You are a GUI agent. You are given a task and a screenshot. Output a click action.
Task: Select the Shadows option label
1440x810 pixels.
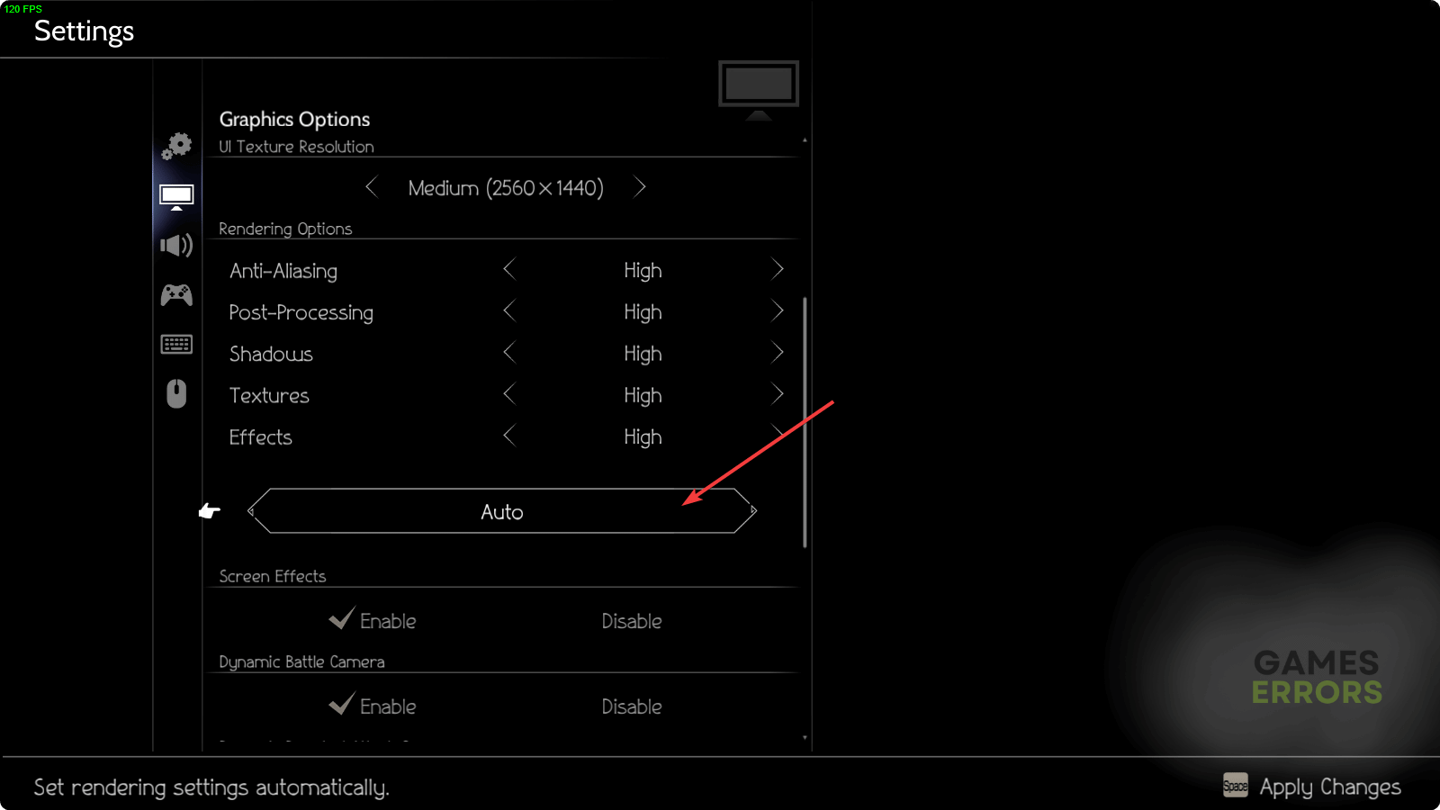(271, 354)
